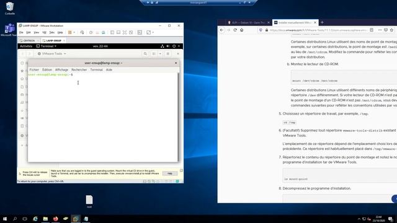Select the LAMP-ENSUP VM tab

coord(54,40)
